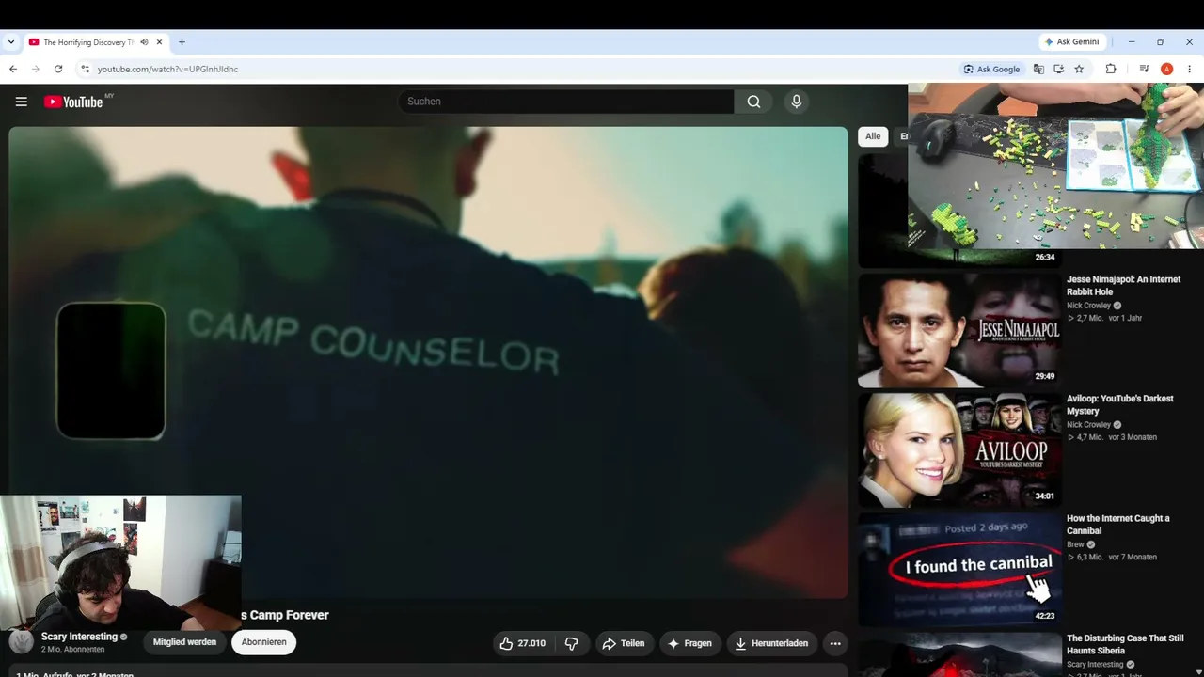1204x677 pixels.
Task: Mute the tab via speaker icon
Action: coord(144,42)
